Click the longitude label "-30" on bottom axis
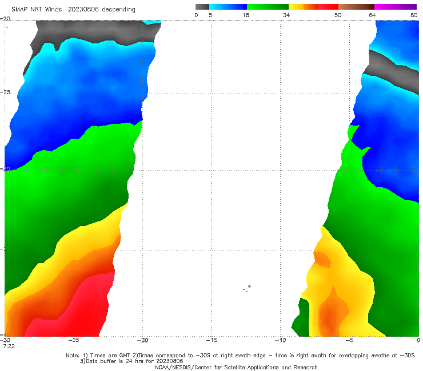The image size is (423, 371). (5, 340)
